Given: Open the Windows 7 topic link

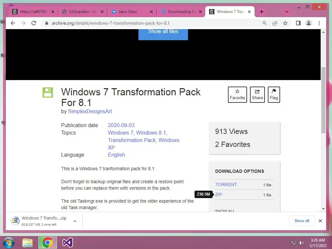Looking at the screenshot, I should (x=121, y=133).
